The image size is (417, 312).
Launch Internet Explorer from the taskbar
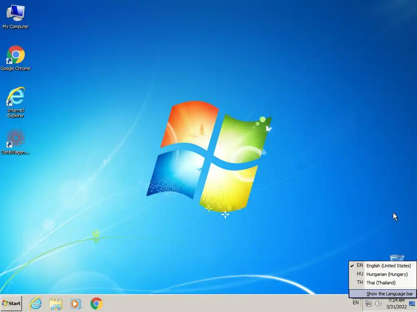pos(36,303)
